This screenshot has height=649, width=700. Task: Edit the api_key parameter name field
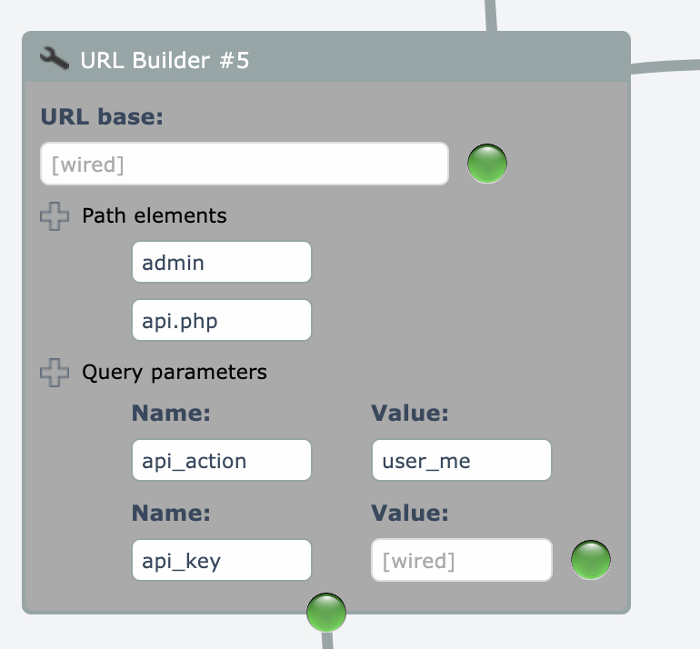click(222, 560)
